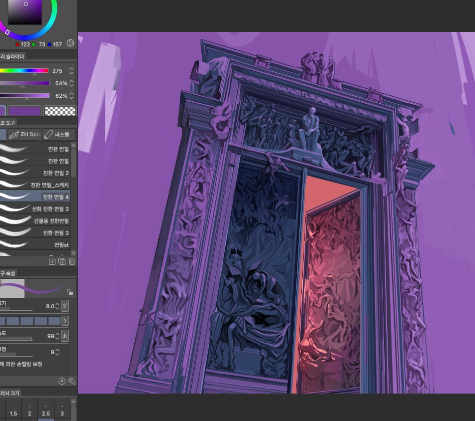This screenshot has width=475, height=421.
Task: Open the 도구 속성 panel tab
Action: click(8, 273)
